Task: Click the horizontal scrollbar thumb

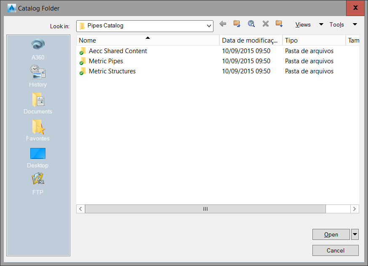Action: 205,209
